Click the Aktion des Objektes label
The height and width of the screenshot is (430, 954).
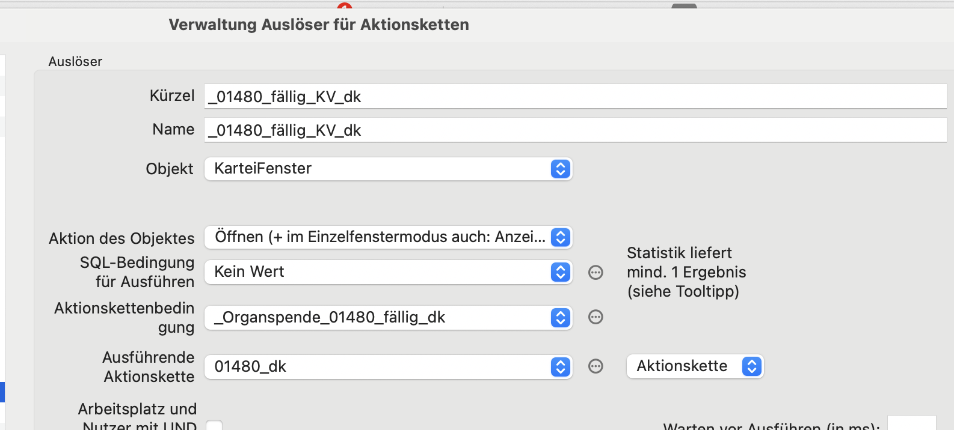click(x=122, y=238)
